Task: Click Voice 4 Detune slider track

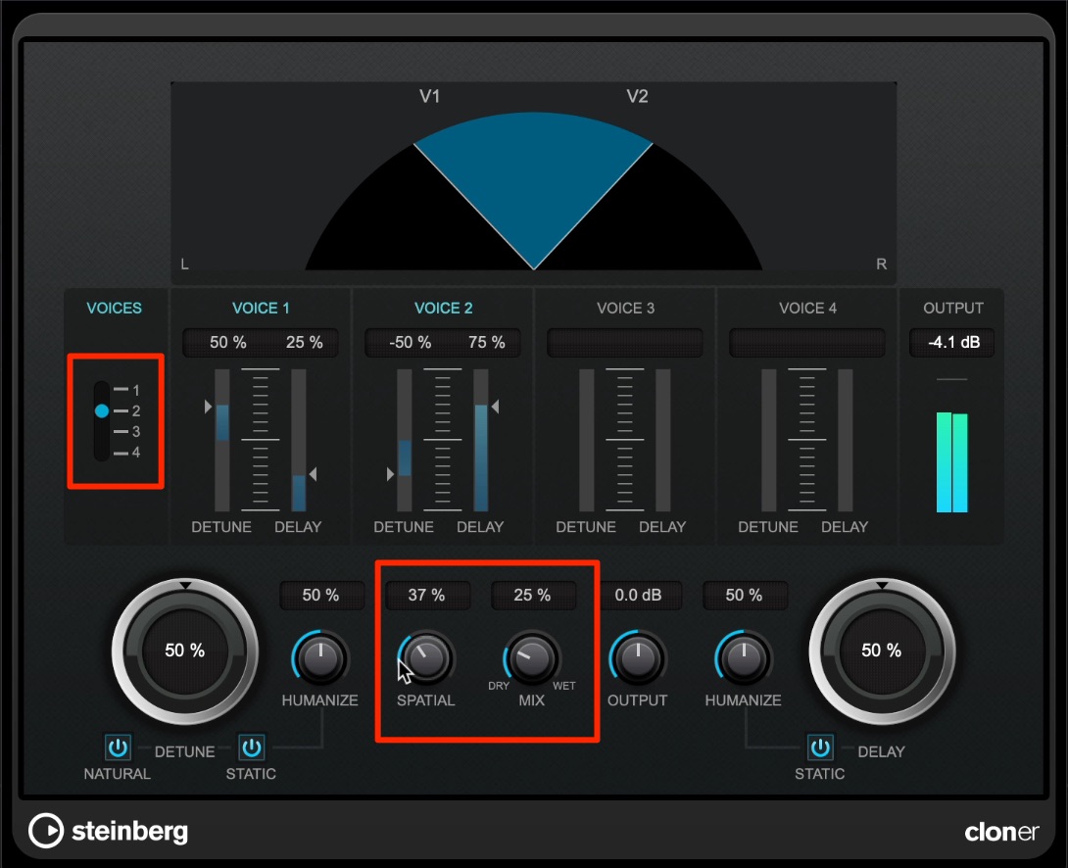Action: click(x=768, y=440)
